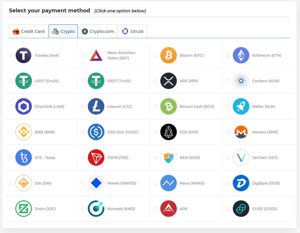Click the USD Coin (USDC) icon

tap(96, 132)
